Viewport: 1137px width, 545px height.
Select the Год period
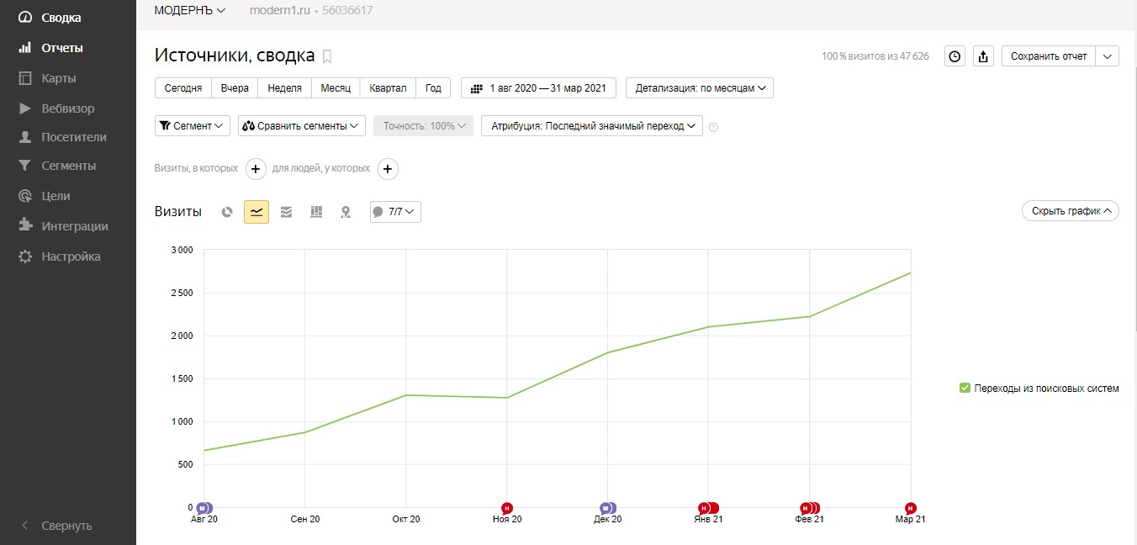point(433,88)
